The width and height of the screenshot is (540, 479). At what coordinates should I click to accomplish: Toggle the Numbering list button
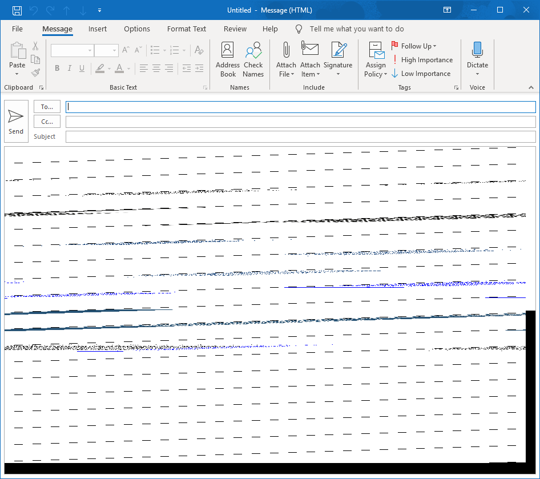tap(175, 50)
